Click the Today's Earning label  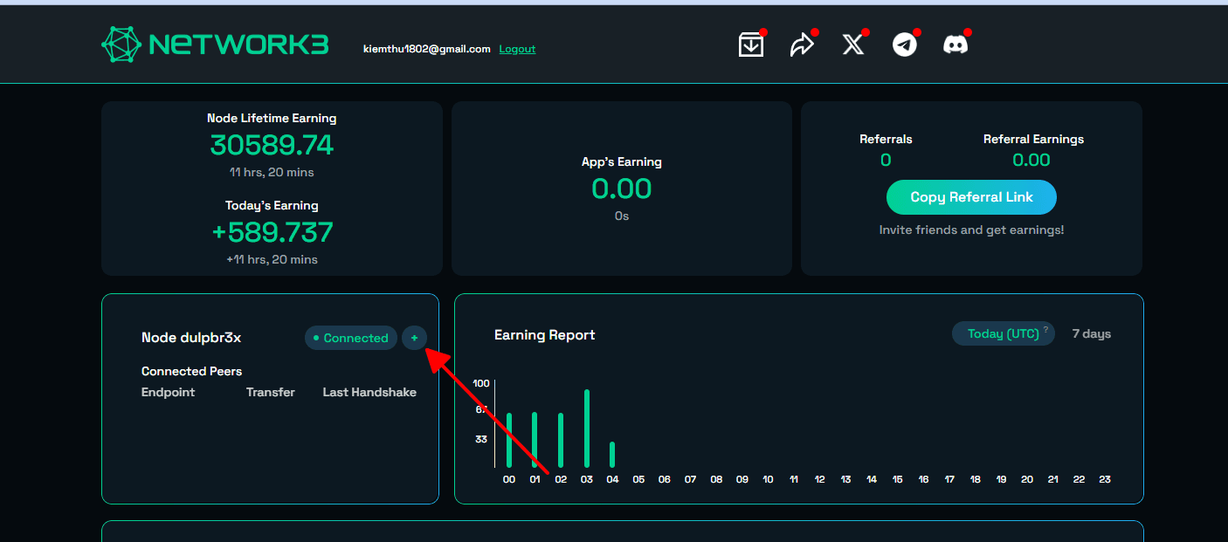tap(272, 205)
